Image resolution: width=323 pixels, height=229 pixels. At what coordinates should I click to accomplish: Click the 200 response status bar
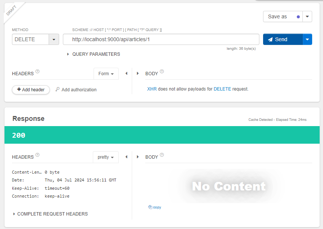coord(162,135)
